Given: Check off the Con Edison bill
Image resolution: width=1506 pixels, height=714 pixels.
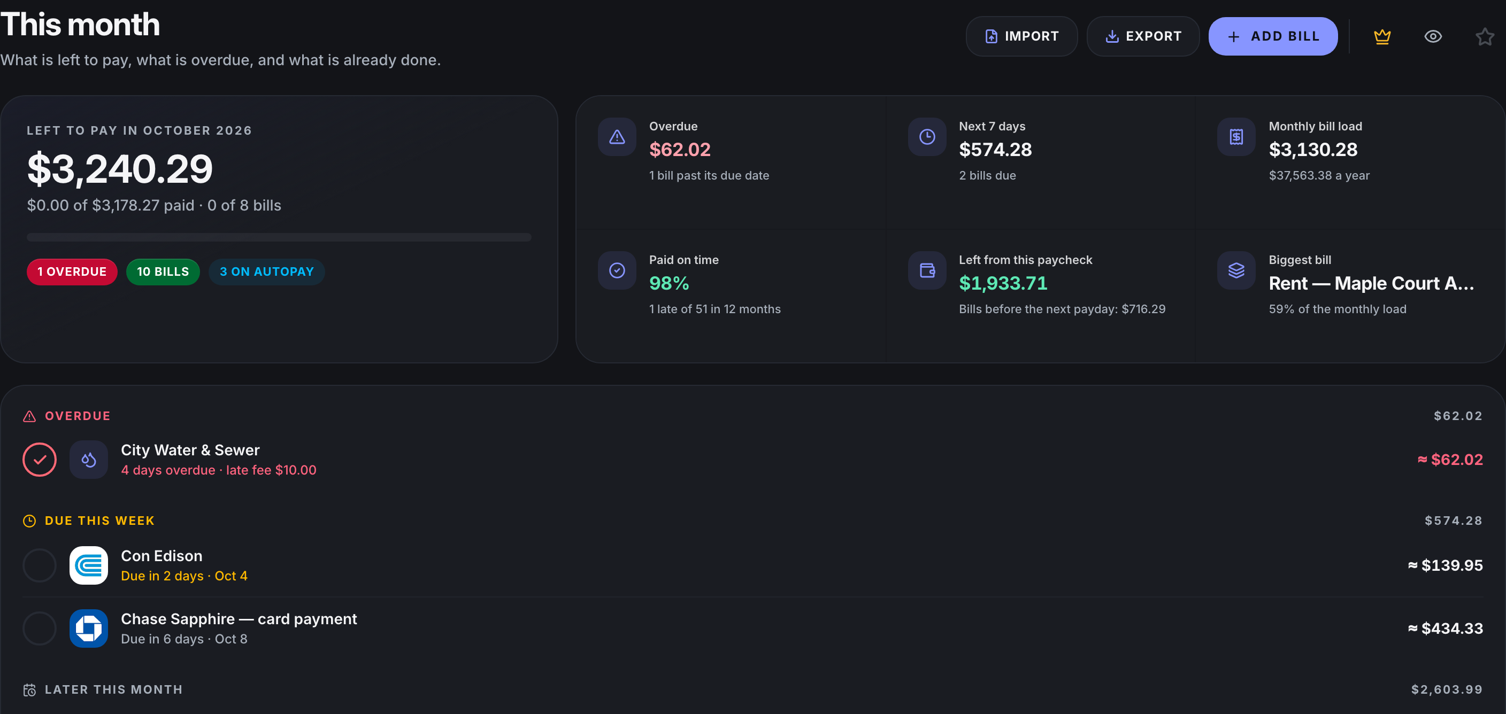Looking at the screenshot, I should pos(39,565).
